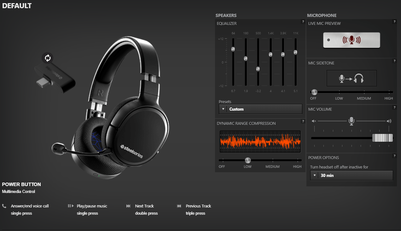Set dynamic range compression to HIGH

[x=297, y=167]
